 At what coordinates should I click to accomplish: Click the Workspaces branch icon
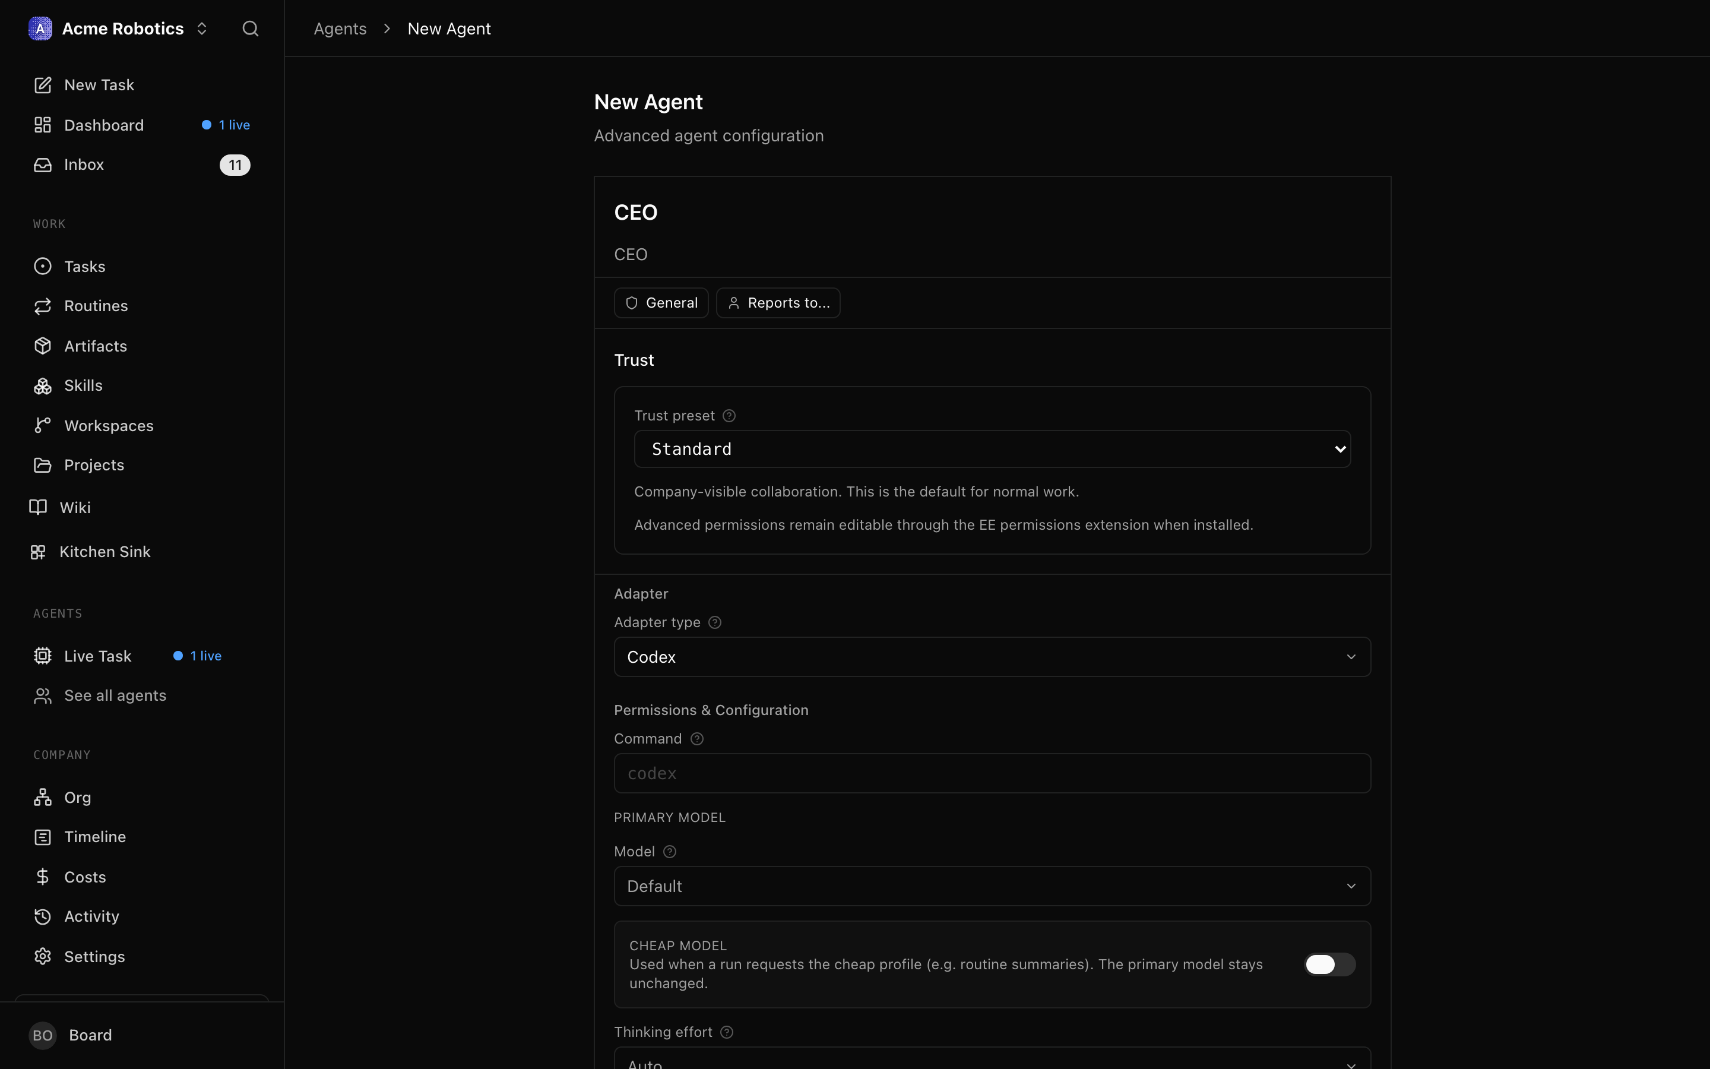[42, 425]
